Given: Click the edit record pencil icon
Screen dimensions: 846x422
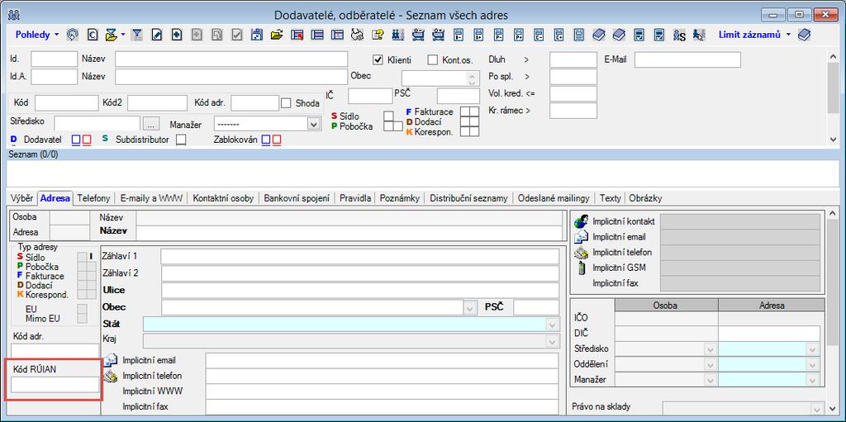Looking at the screenshot, I should (x=157, y=35).
